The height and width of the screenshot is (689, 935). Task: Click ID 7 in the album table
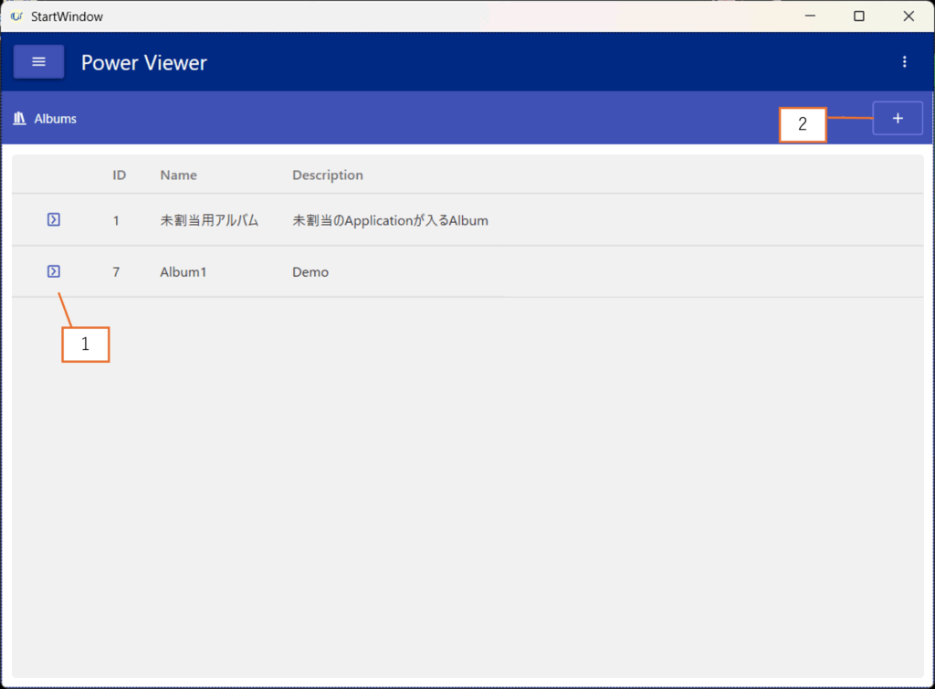[x=116, y=272]
